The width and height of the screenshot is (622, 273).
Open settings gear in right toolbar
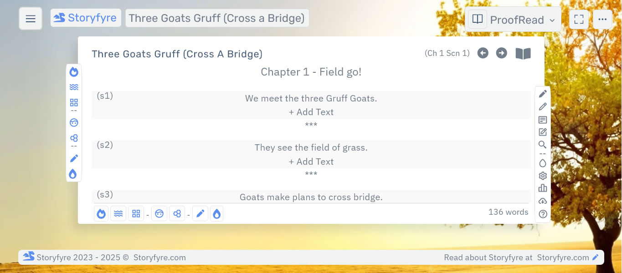click(x=543, y=176)
